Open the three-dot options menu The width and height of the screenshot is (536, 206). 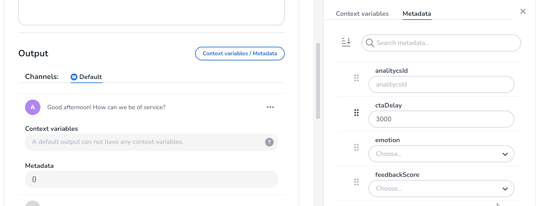tap(270, 107)
